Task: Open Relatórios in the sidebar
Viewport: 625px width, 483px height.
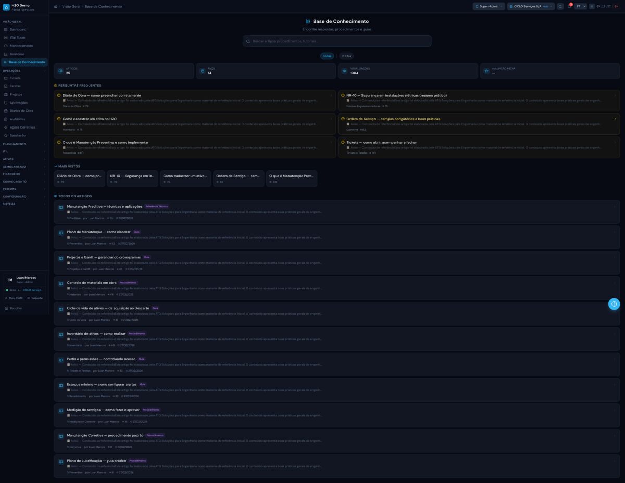Action: 24,54
